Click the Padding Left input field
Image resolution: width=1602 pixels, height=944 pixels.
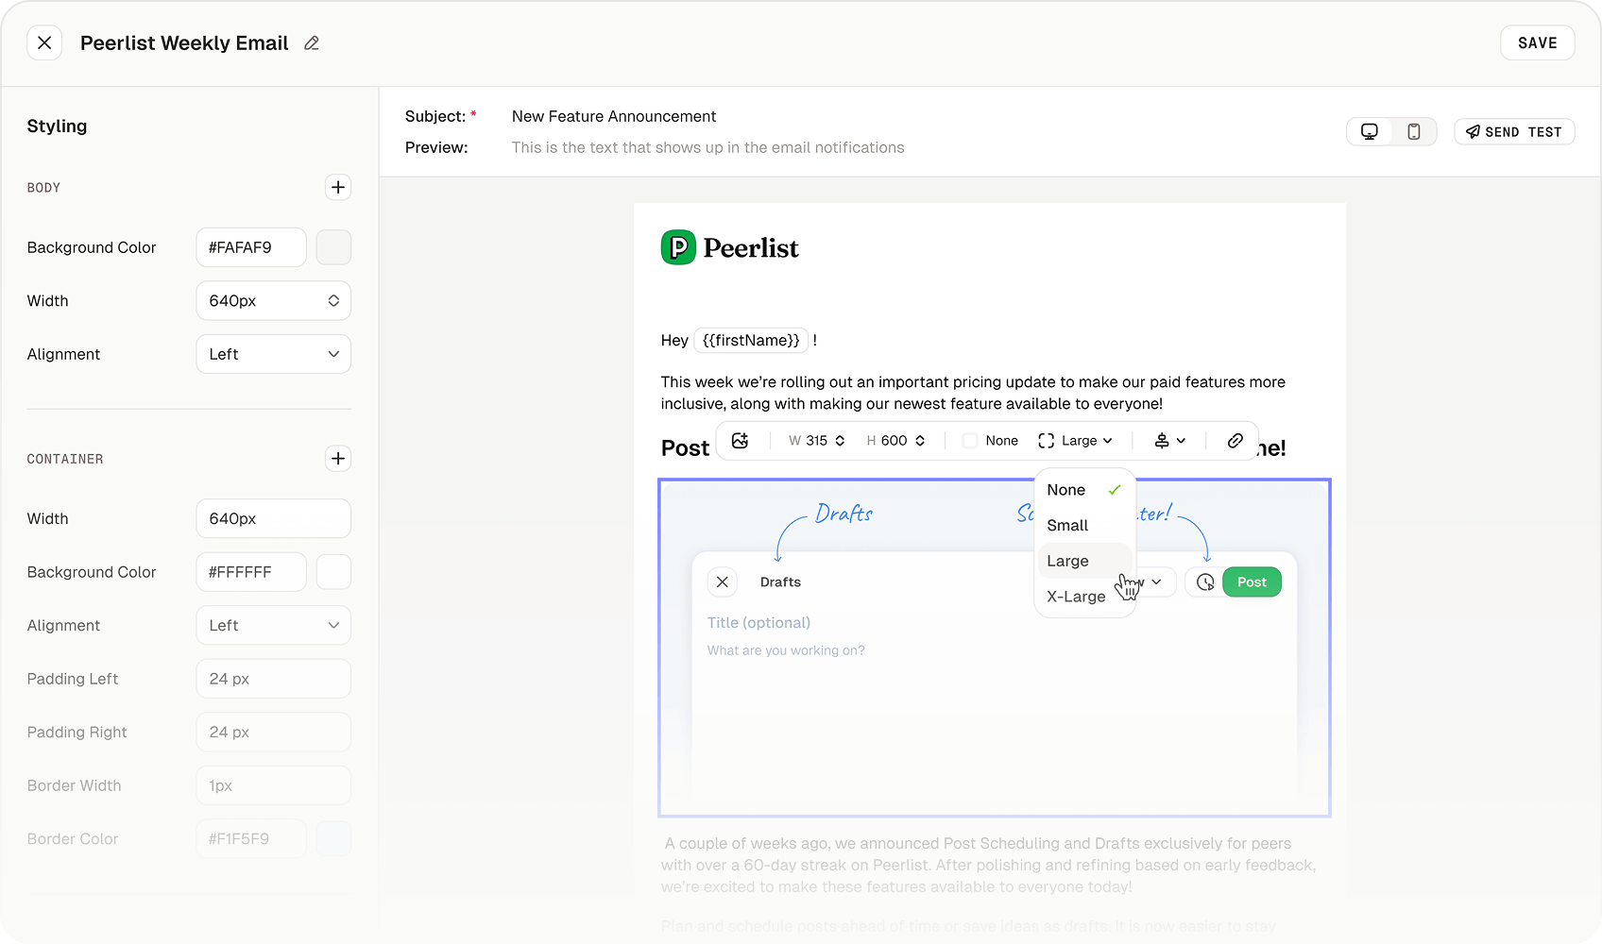[x=273, y=678]
